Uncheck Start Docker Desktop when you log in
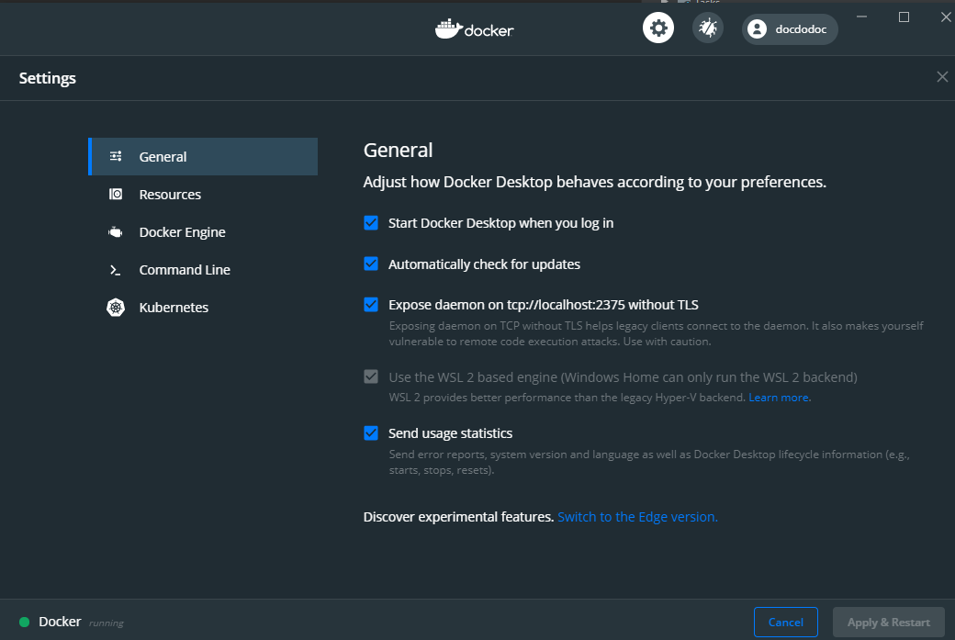 [371, 223]
